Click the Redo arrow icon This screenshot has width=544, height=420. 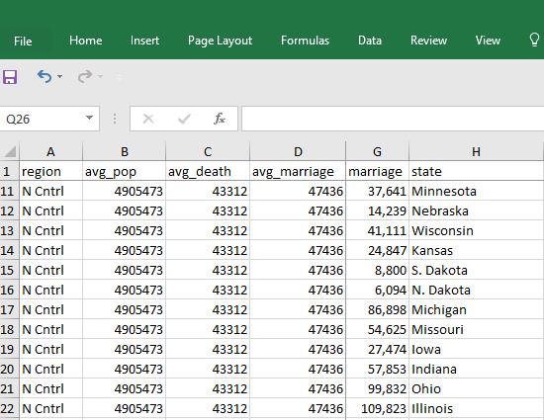coord(85,76)
